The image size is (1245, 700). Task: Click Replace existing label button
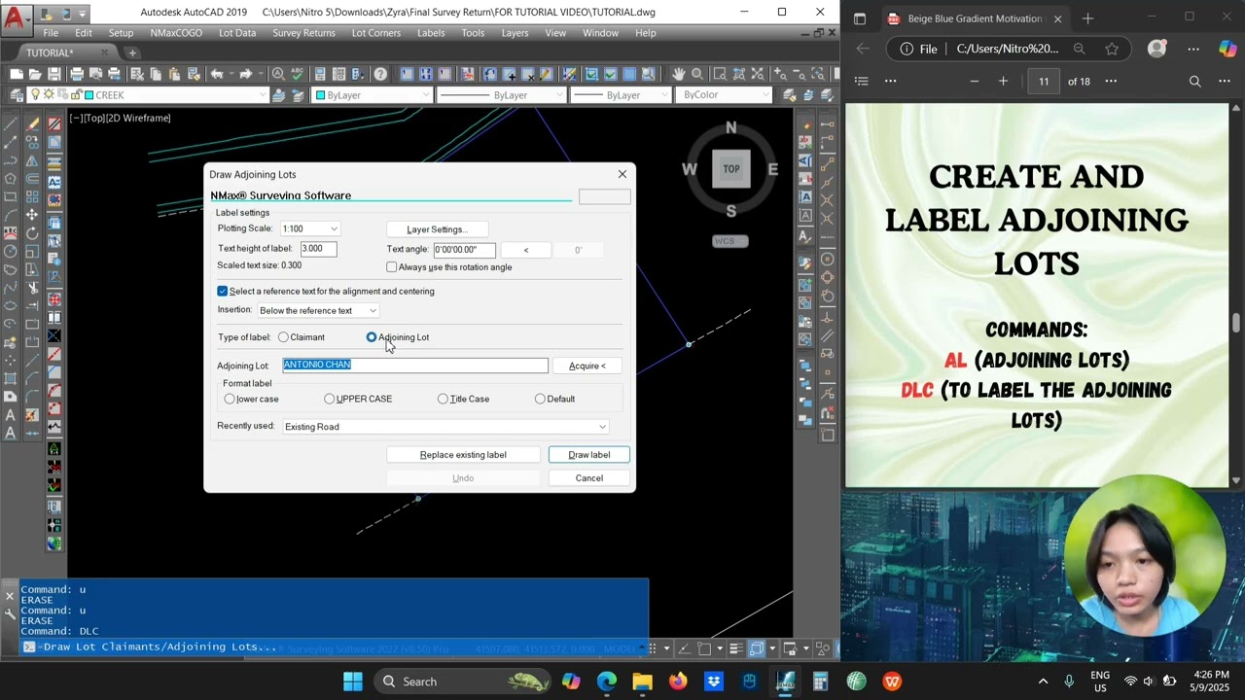pyautogui.click(x=463, y=455)
